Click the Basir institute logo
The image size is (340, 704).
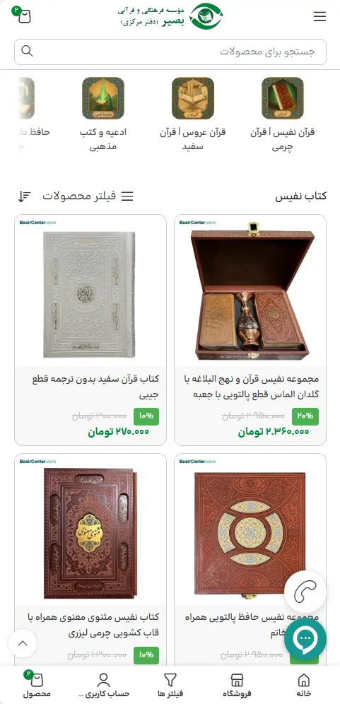tap(170, 17)
